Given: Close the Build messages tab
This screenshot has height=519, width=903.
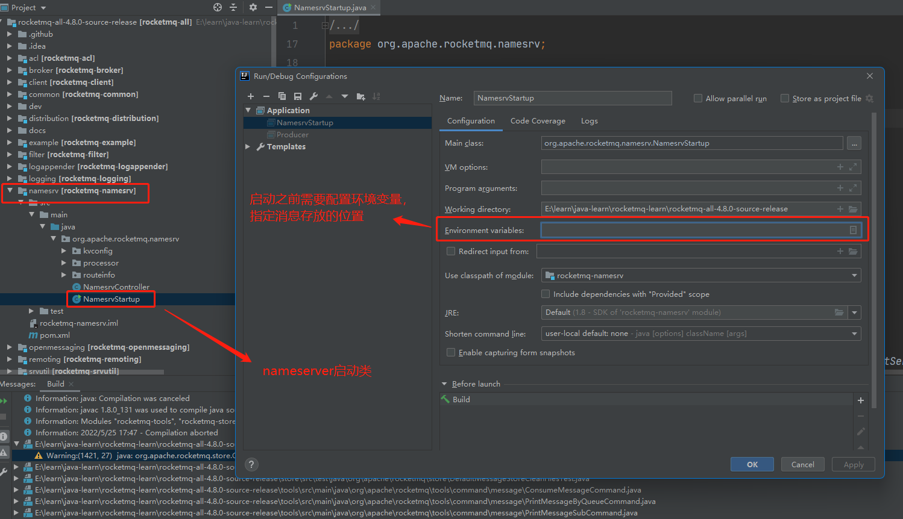Looking at the screenshot, I should coord(71,384).
